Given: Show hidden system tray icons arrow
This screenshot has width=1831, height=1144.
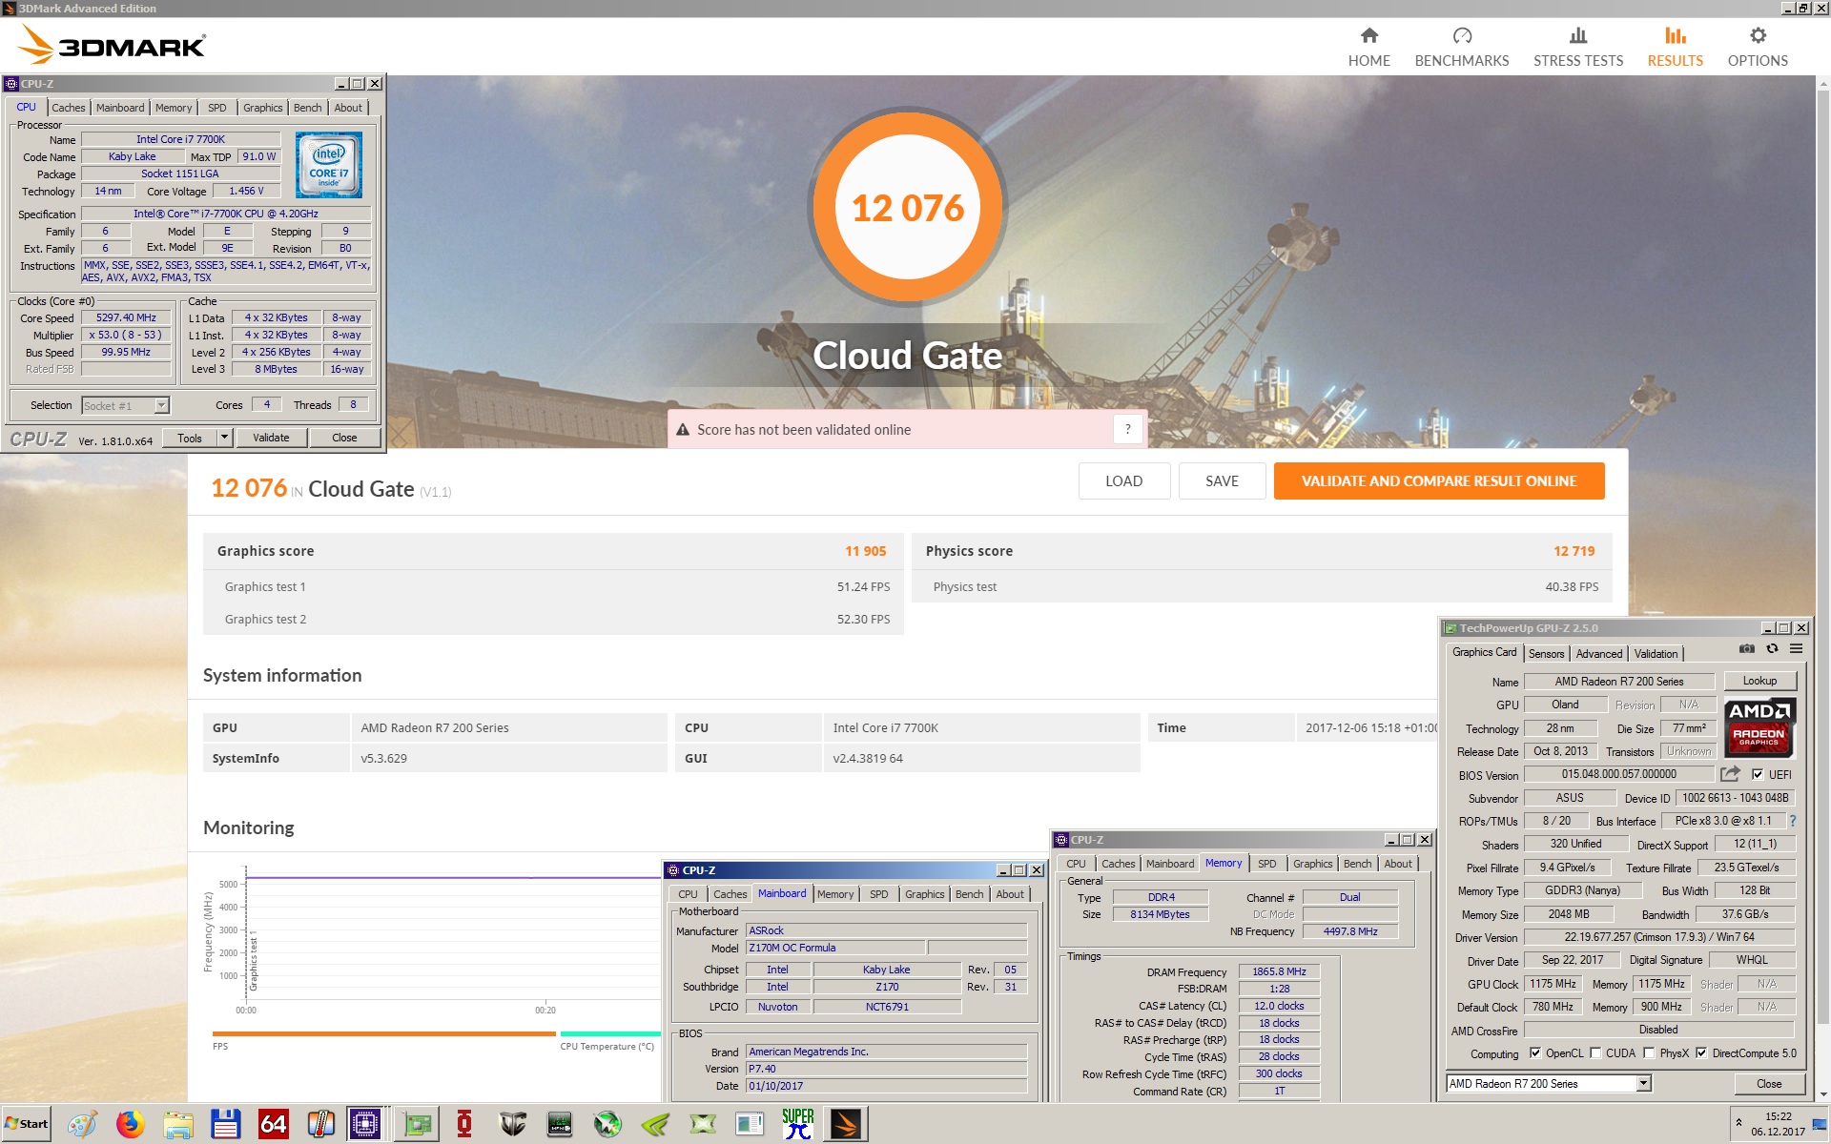Looking at the screenshot, I should 1738,1122.
